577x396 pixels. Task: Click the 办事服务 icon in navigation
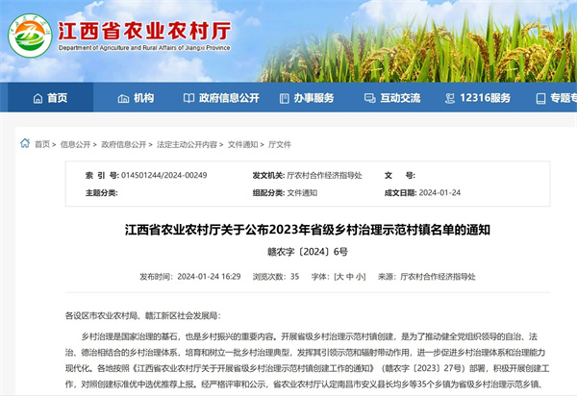(284, 98)
